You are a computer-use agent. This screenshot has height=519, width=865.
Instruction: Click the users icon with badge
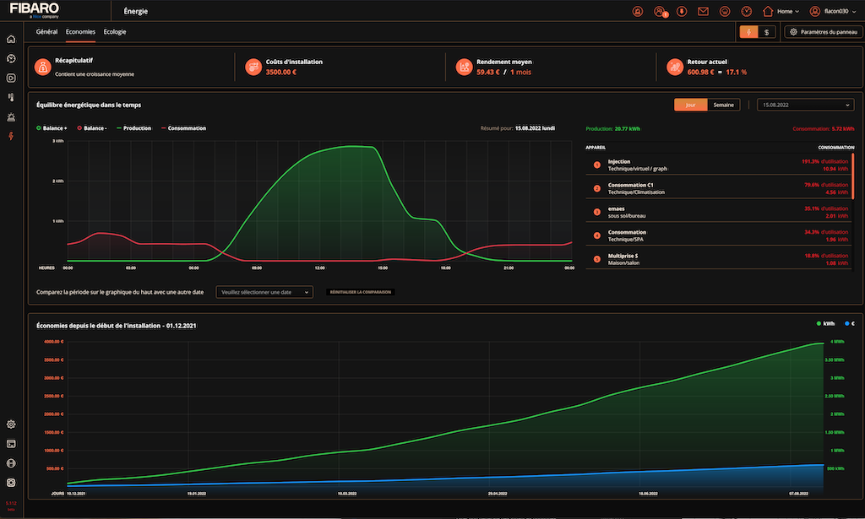[x=660, y=12]
